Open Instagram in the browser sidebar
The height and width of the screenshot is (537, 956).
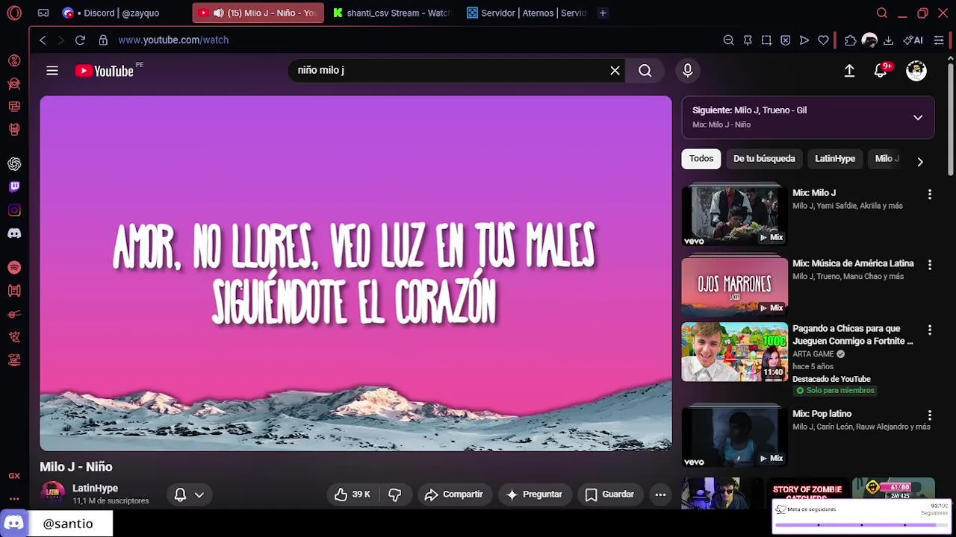coord(14,210)
